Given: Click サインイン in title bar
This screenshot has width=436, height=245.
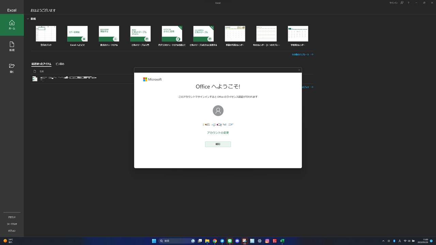Looking at the screenshot, I should [x=393, y=3].
